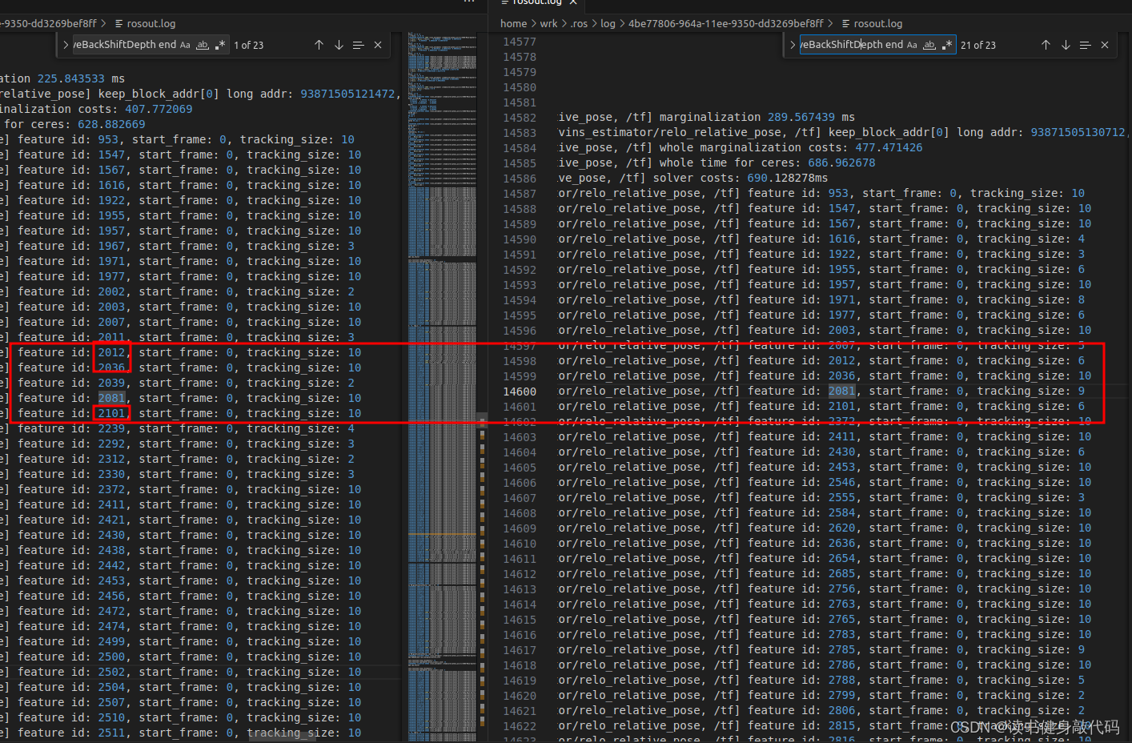Click line number 14577 in right editor

[x=520, y=42]
